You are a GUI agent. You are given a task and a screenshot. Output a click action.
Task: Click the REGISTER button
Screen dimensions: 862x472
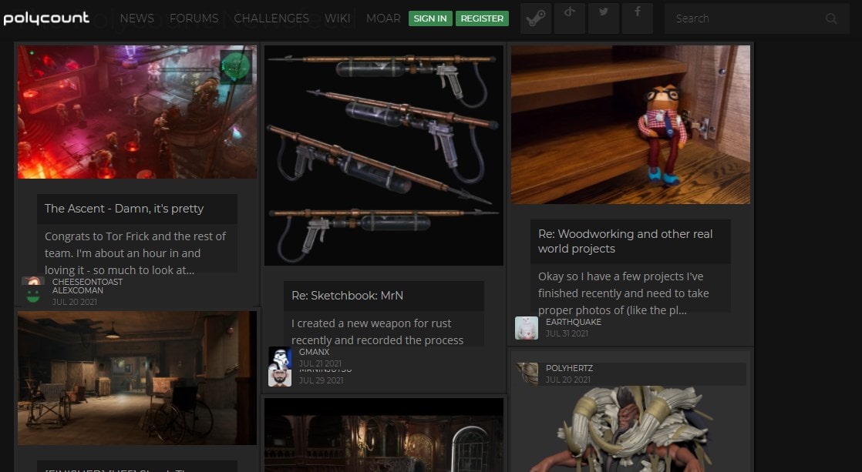482,18
